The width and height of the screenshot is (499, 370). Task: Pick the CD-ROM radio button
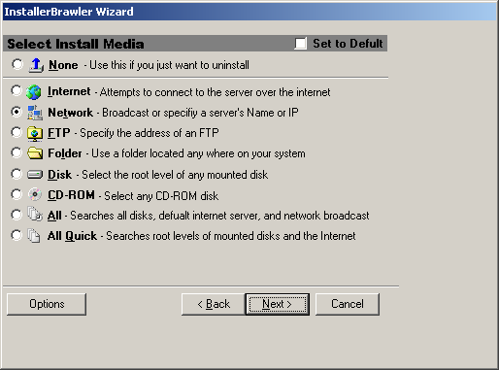point(17,194)
